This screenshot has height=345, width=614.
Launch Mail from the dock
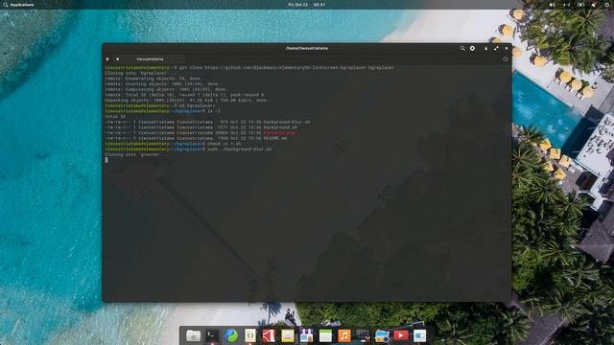coord(288,335)
